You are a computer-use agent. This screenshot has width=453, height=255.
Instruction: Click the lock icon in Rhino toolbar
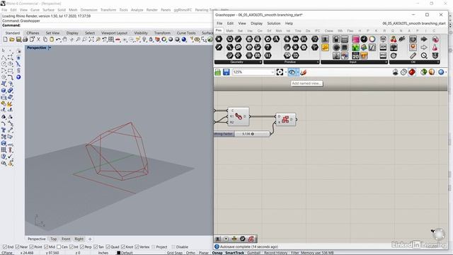click(x=151, y=40)
